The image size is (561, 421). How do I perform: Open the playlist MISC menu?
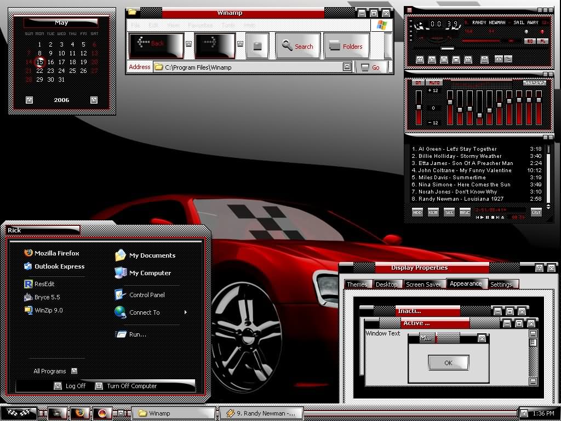[x=465, y=212]
